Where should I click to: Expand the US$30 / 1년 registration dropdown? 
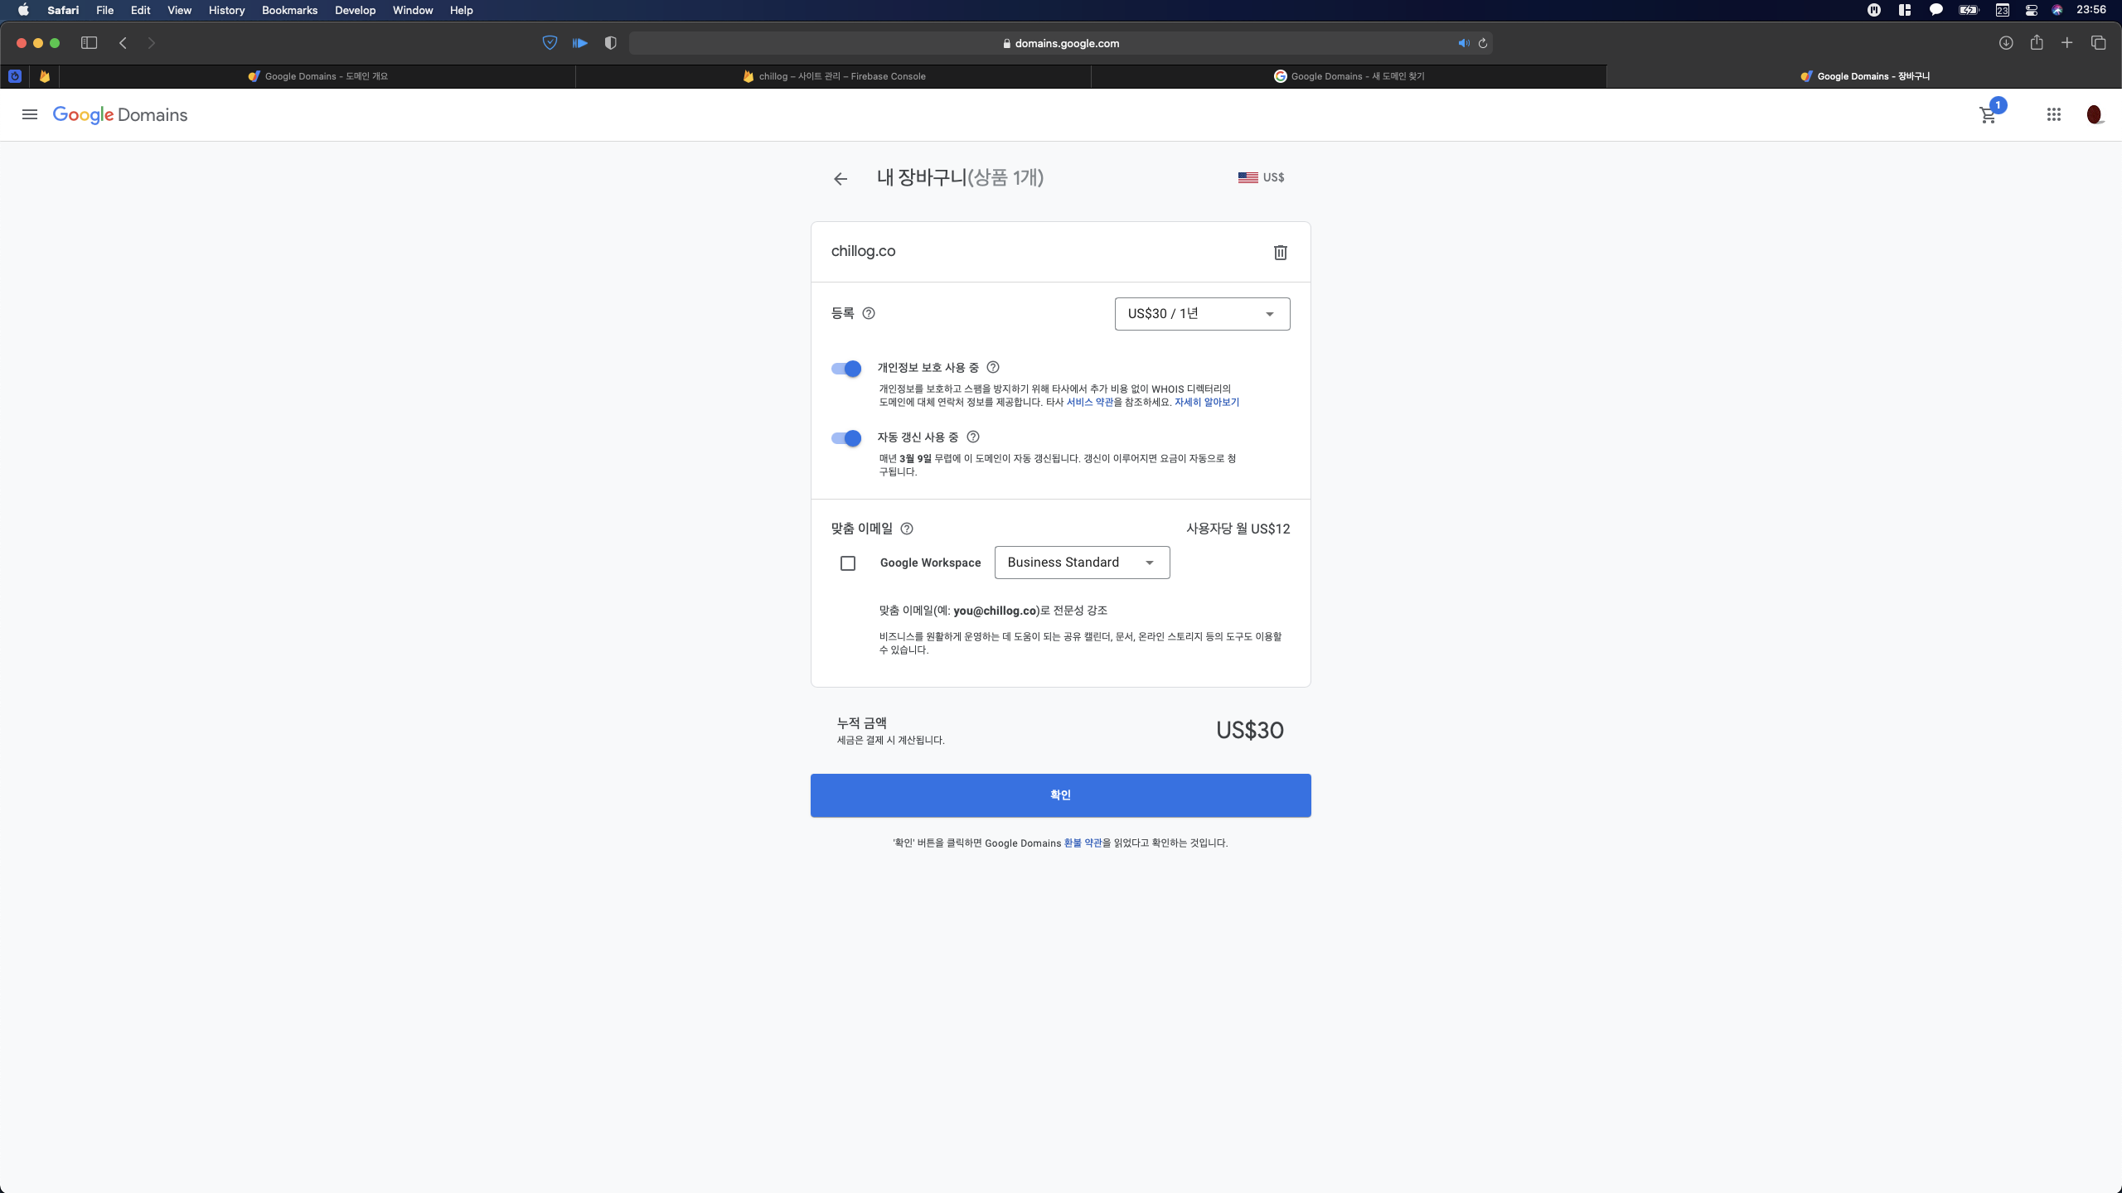[x=1202, y=314]
